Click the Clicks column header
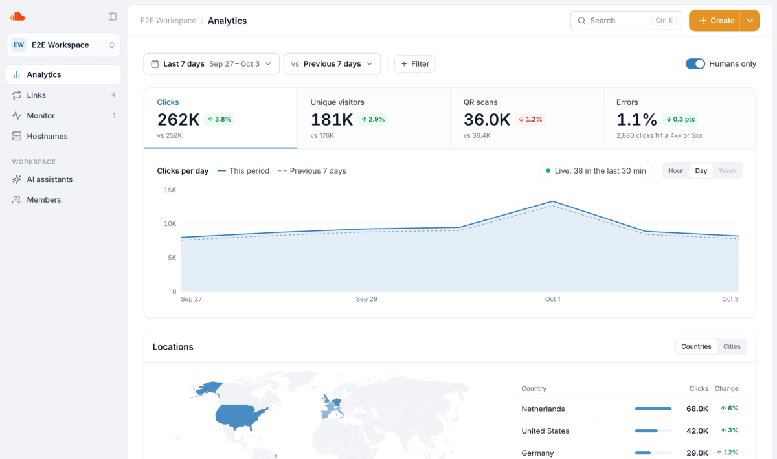The height and width of the screenshot is (459, 777). pos(699,389)
